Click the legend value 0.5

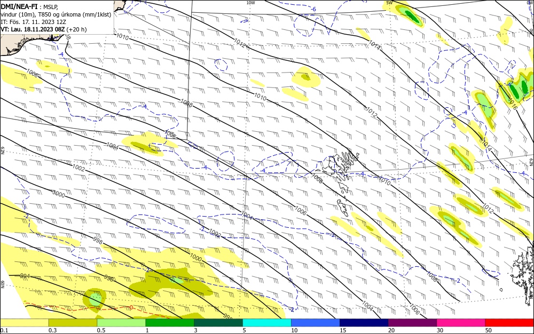(101, 330)
